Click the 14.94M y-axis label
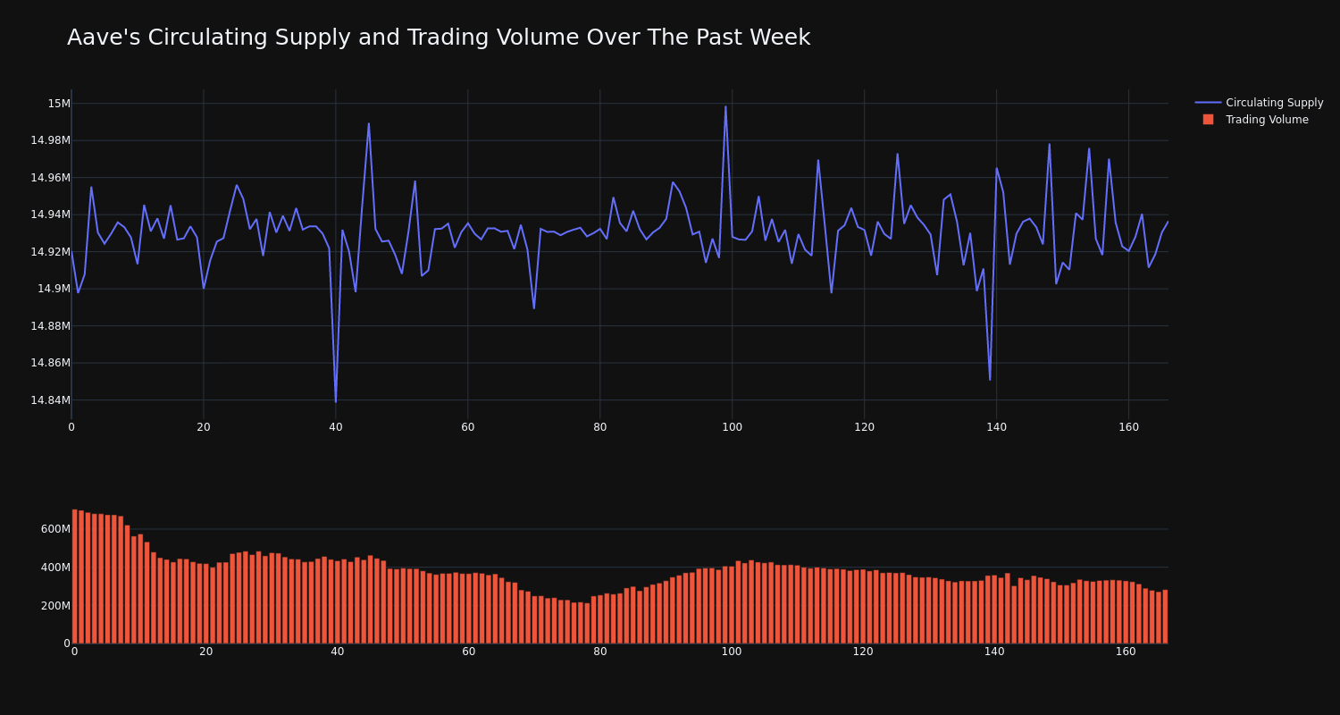The height and width of the screenshot is (715, 1340). click(50, 214)
